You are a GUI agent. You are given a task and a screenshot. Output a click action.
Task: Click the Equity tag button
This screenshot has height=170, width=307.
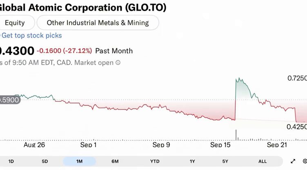(15, 23)
